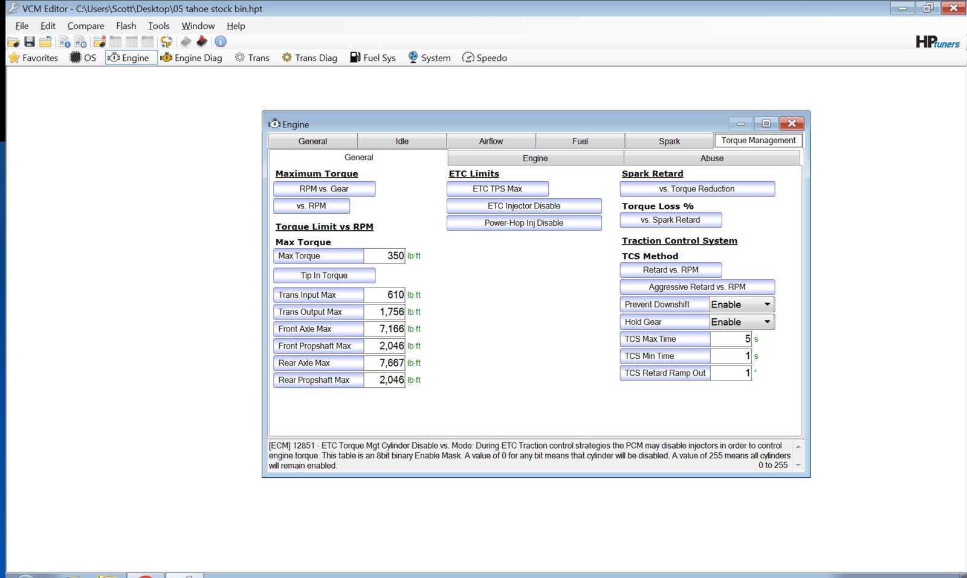Click the Front Axle Max value field
The image size is (967, 578).
(384, 329)
